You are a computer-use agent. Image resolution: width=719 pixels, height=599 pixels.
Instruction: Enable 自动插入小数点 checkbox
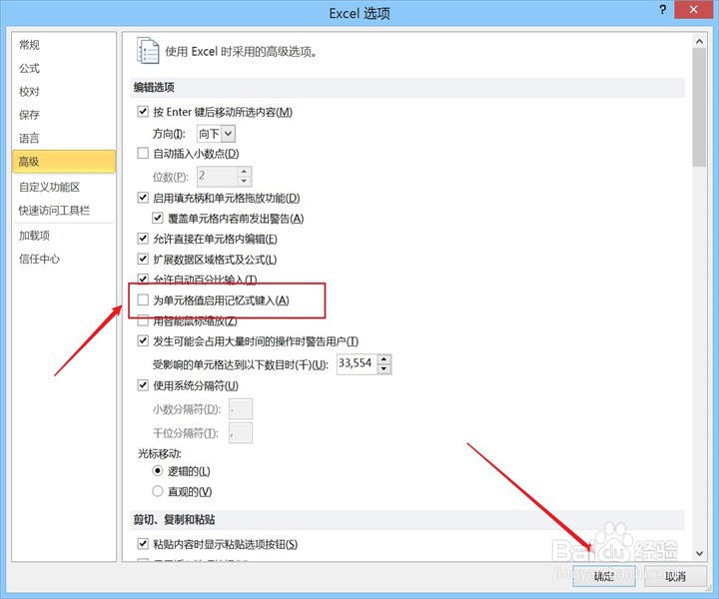pyautogui.click(x=143, y=153)
